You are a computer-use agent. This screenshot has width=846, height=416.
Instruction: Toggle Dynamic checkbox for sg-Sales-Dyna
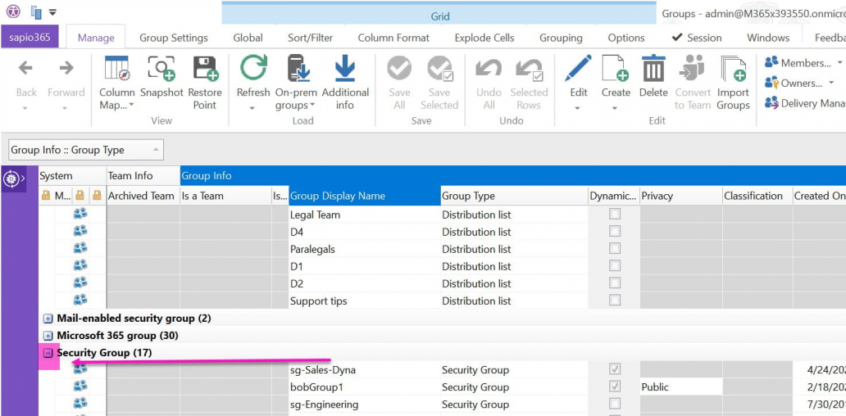point(615,369)
